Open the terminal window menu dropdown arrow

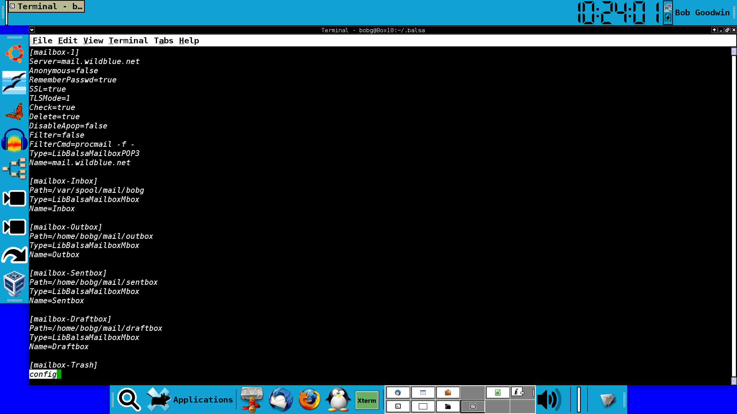[32, 30]
